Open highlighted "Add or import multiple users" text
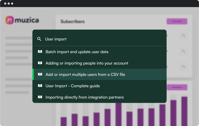Screen dimensions: 199x126 pos(85,74)
